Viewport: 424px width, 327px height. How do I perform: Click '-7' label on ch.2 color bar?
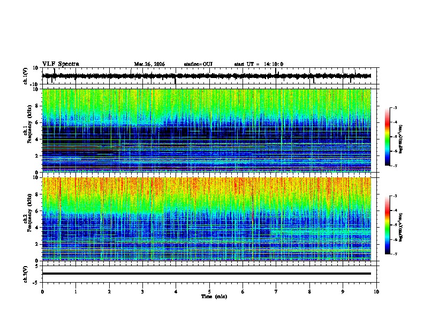coord(395,254)
